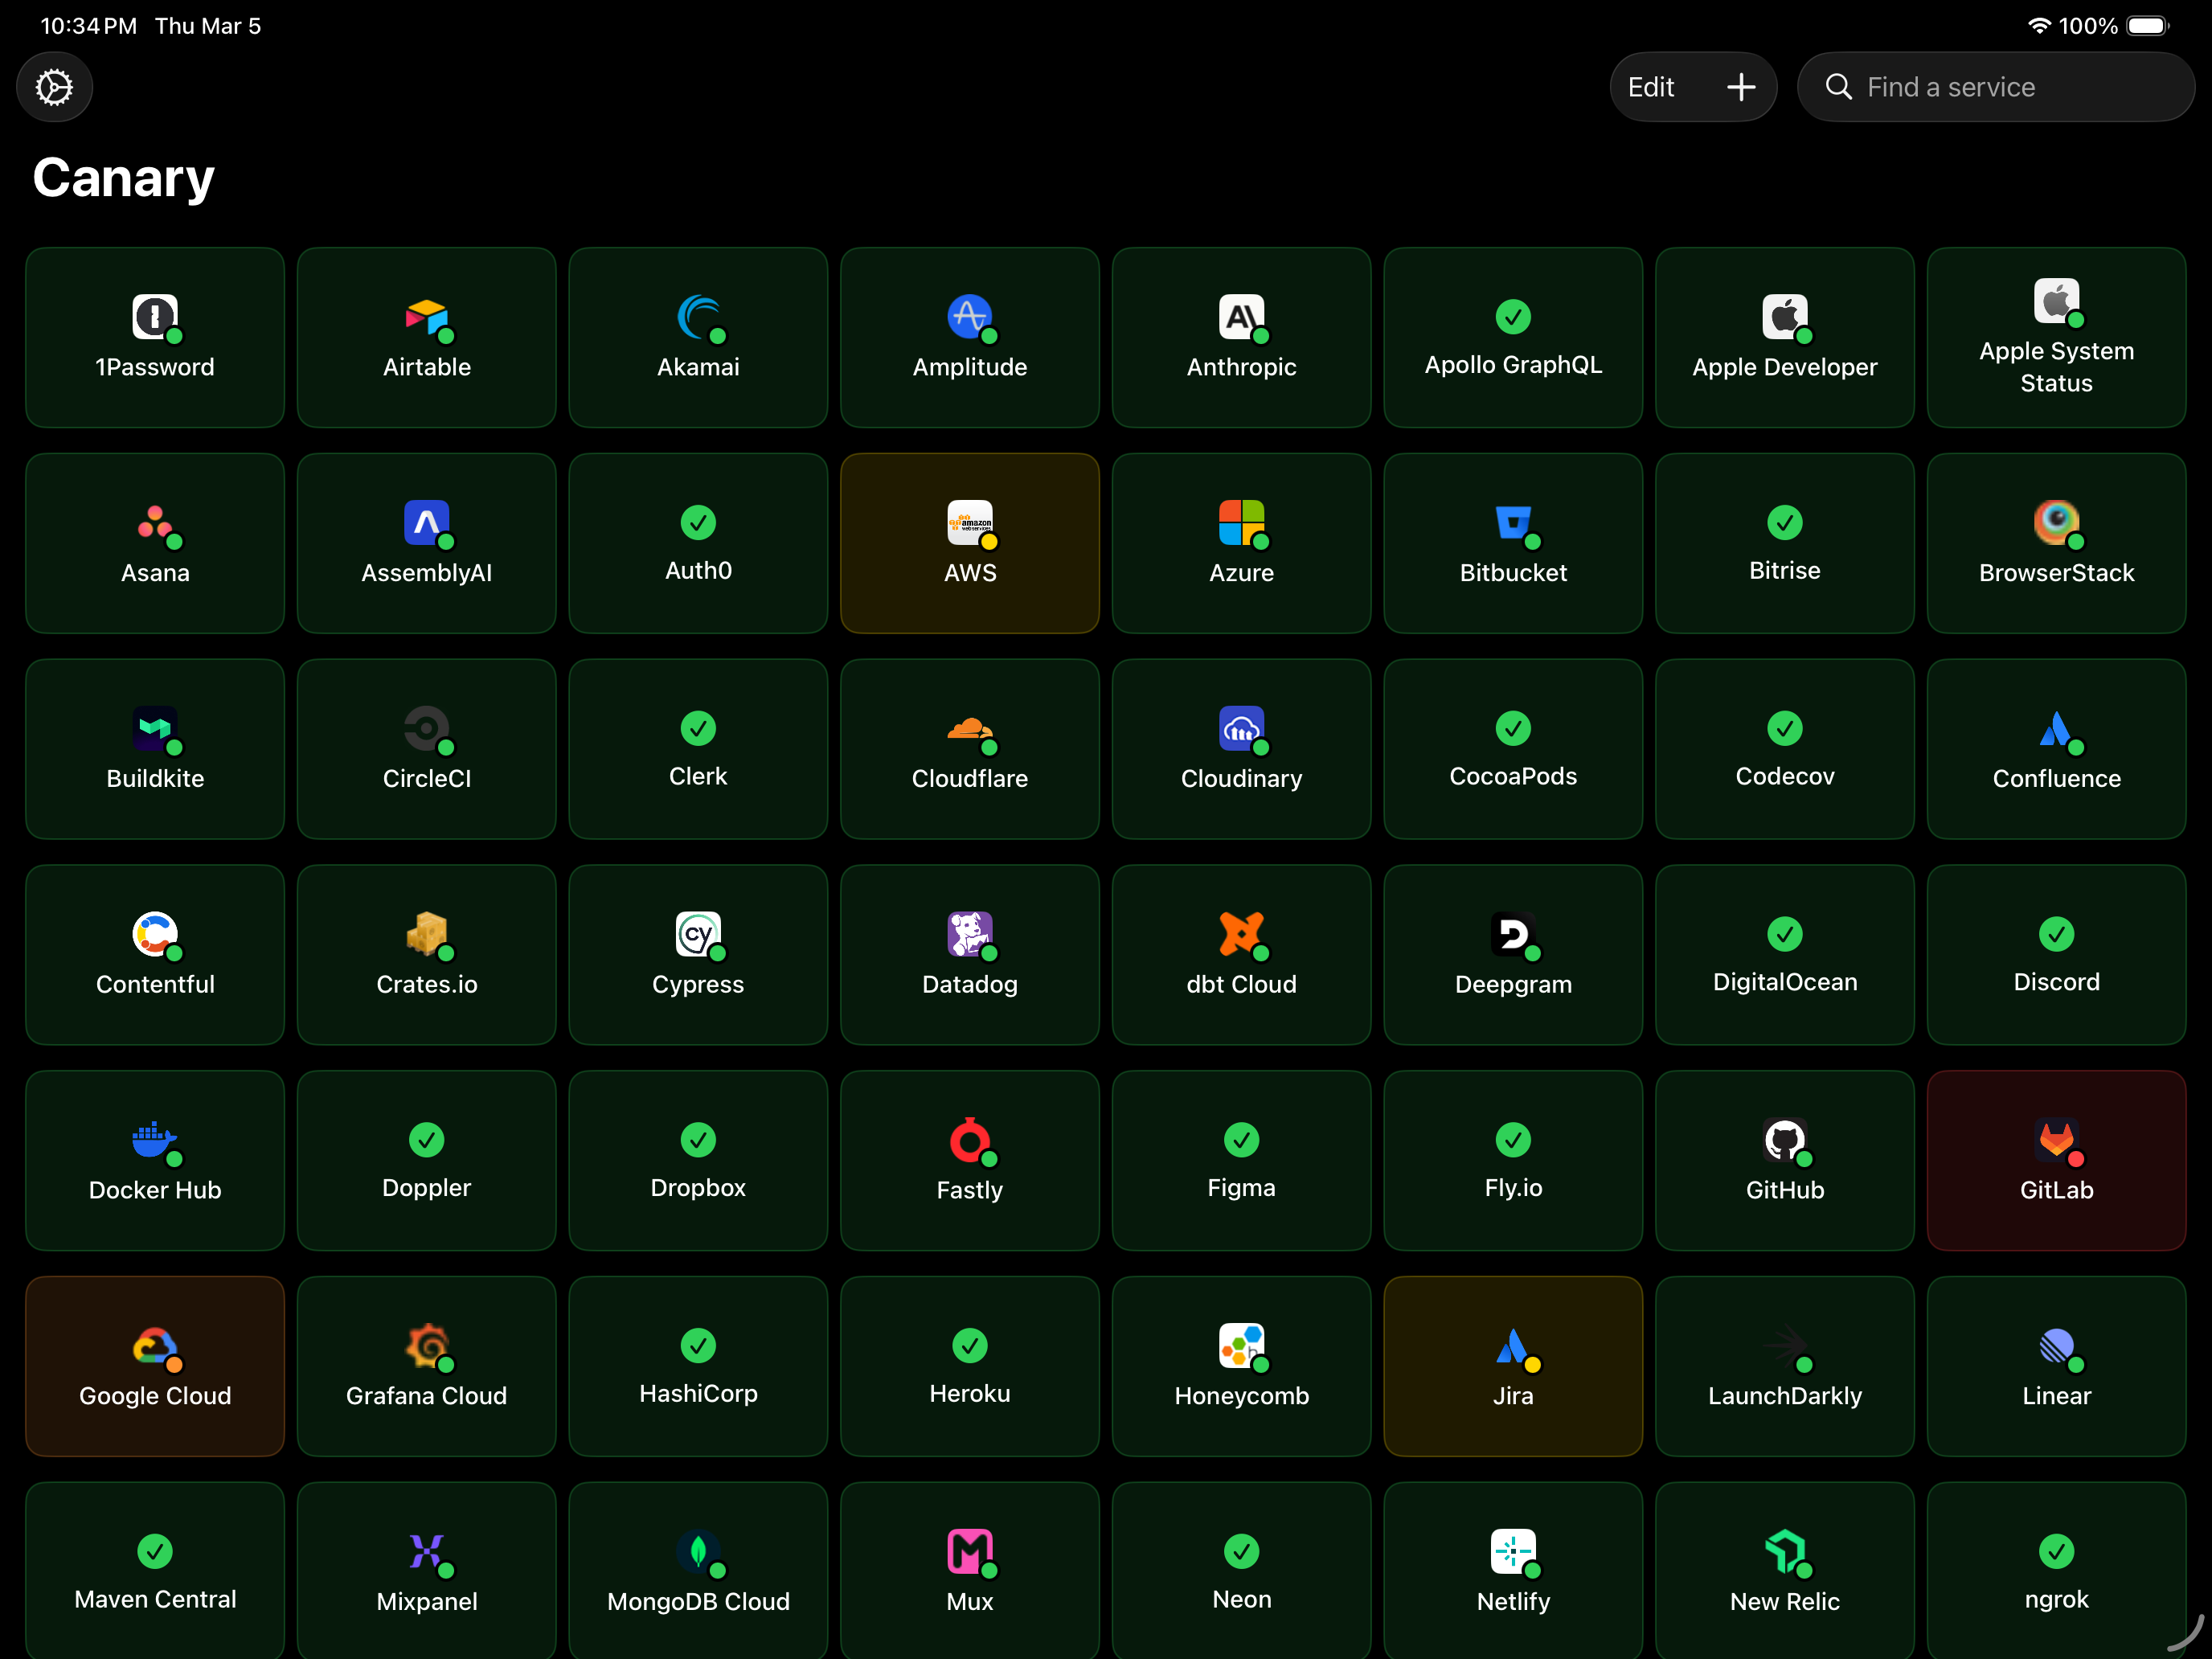This screenshot has height=1659, width=2212.
Task: Open the settings gear icon
Action: point(54,87)
